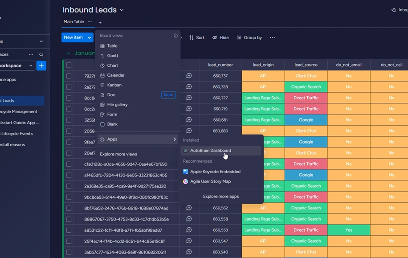Viewport: 408px width, 258px height.
Task: Select AutoBrain Dashboard from installed apps
Action: tap(210, 151)
